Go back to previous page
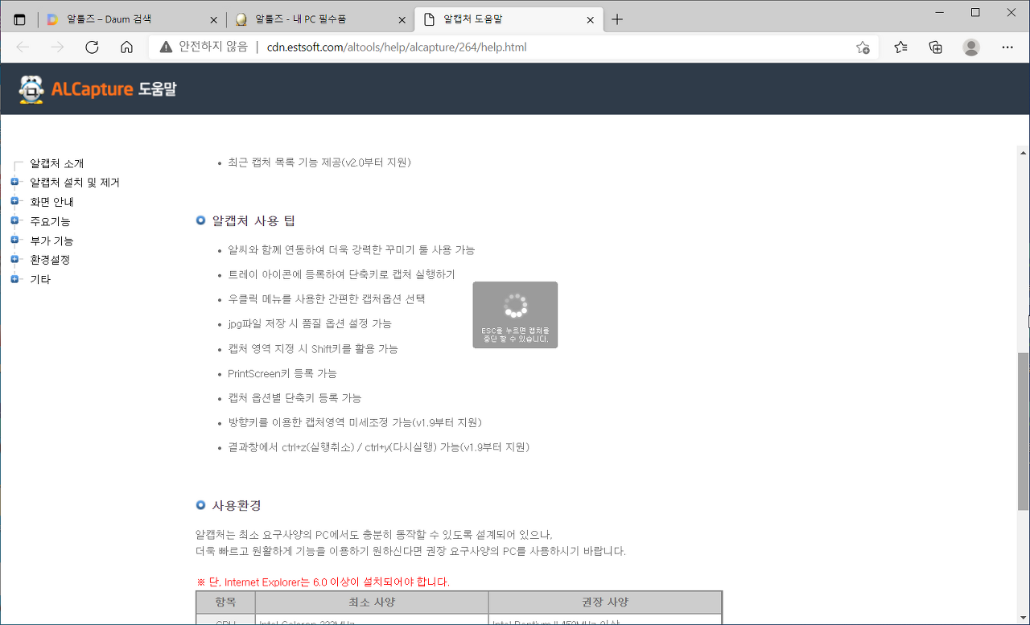This screenshot has height=625, width=1030. point(23,47)
